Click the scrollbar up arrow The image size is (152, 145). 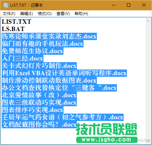[x=148, y=21]
